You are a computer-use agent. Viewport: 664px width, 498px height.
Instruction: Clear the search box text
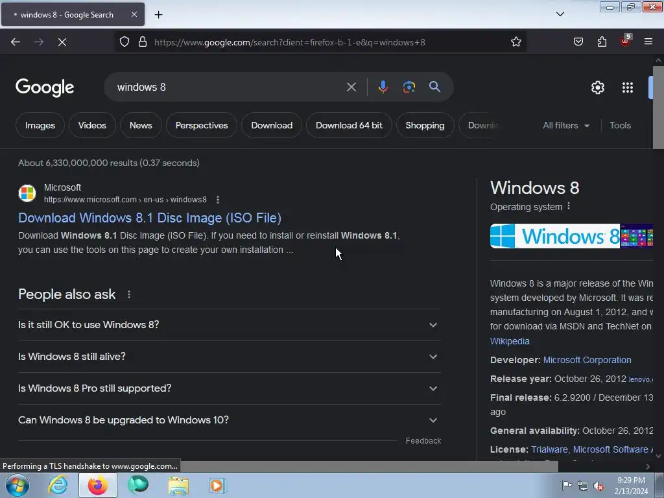coord(351,88)
